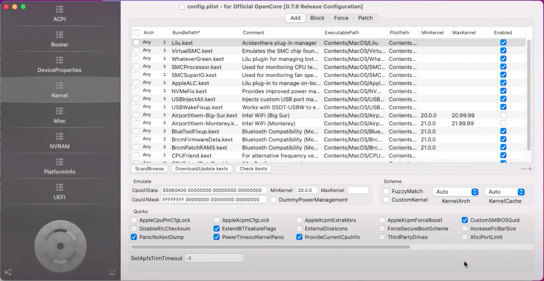The height and width of the screenshot is (281, 544).
Task: Switch to the Patch tab
Action: (x=365, y=18)
